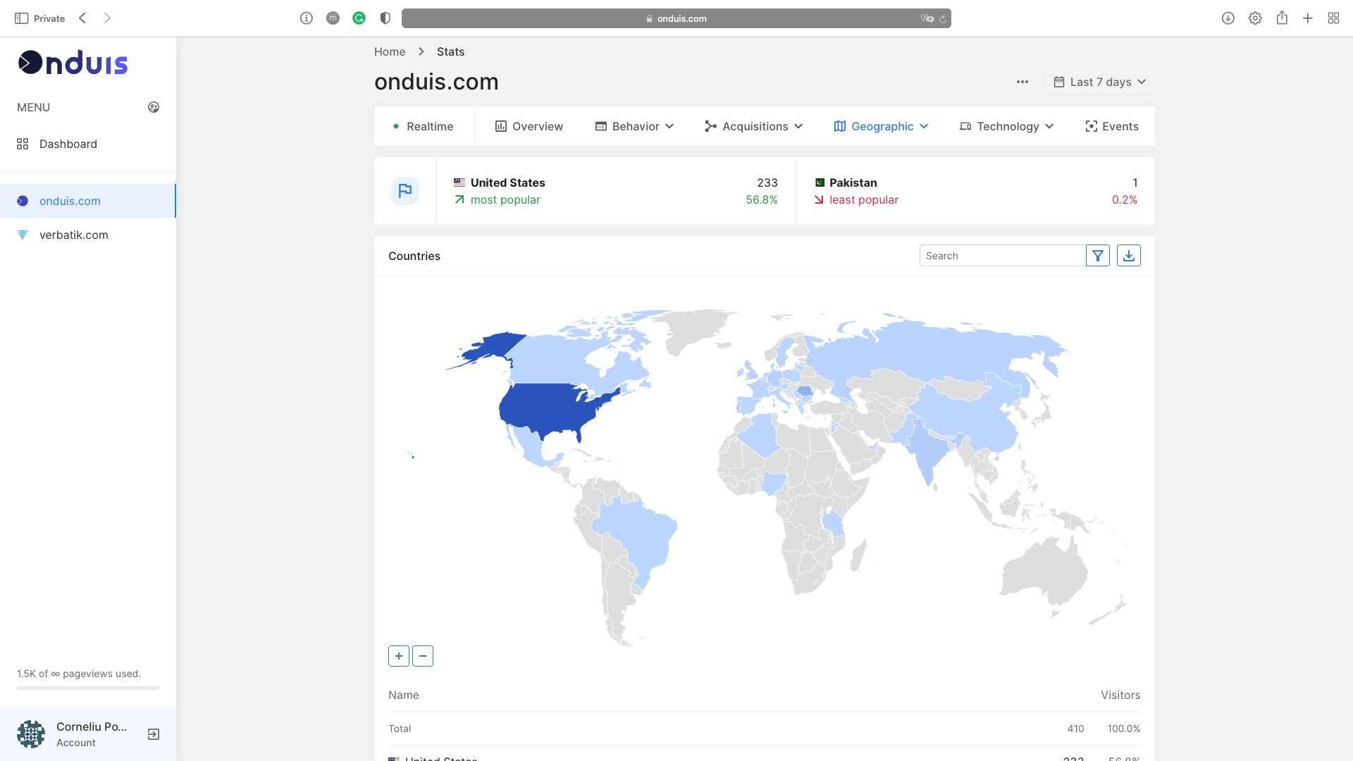This screenshot has width=1353, height=761.
Task: Go forward in browser history
Action: (107, 18)
